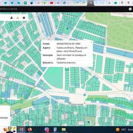Click the tree marker in lower green area
The width and height of the screenshot is (133, 133).
point(88,122)
